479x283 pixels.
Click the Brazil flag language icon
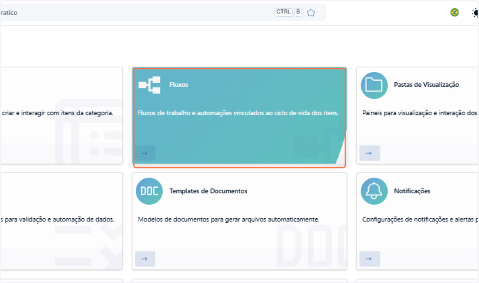pyautogui.click(x=454, y=13)
